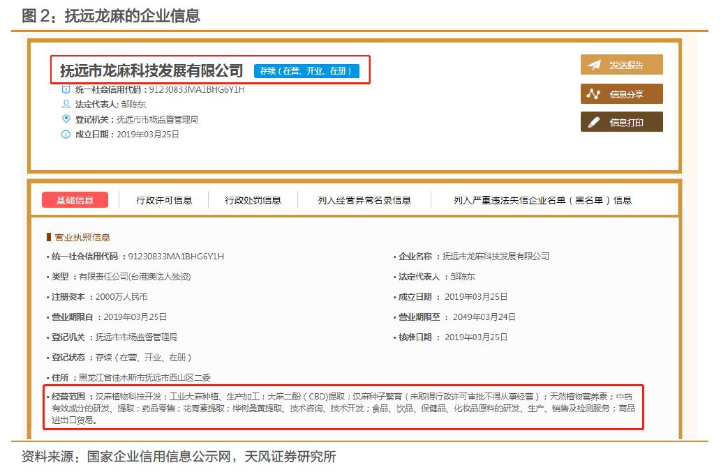Click the license section credit code value
728x472 pixels.
pyautogui.click(x=176, y=257)
